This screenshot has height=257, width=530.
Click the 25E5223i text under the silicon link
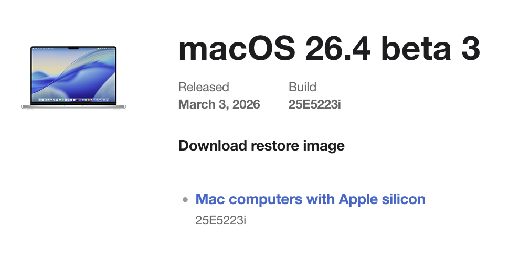pyautogui.click(x=220, y=220)
